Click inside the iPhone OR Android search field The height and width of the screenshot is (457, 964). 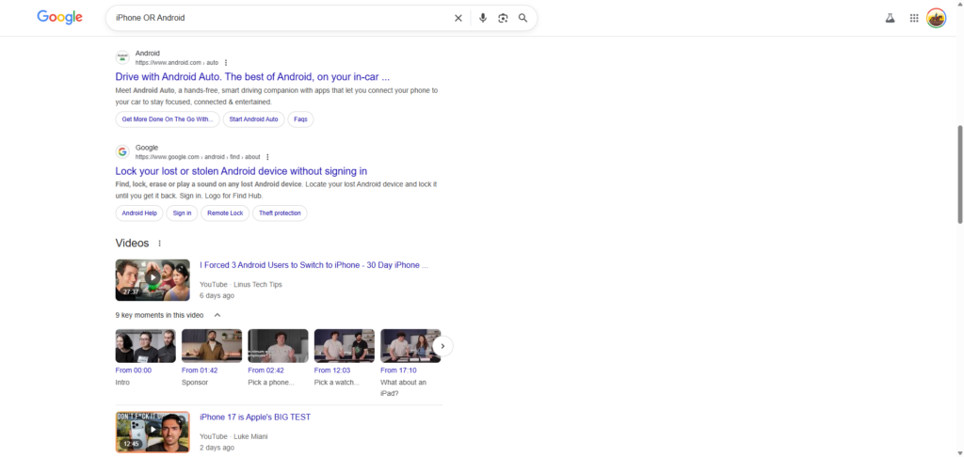(282, 18)
